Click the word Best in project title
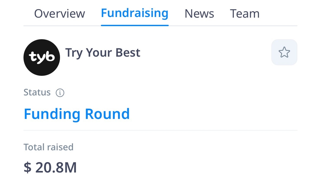Screen dimensions: 321x181 click(128, 53)
